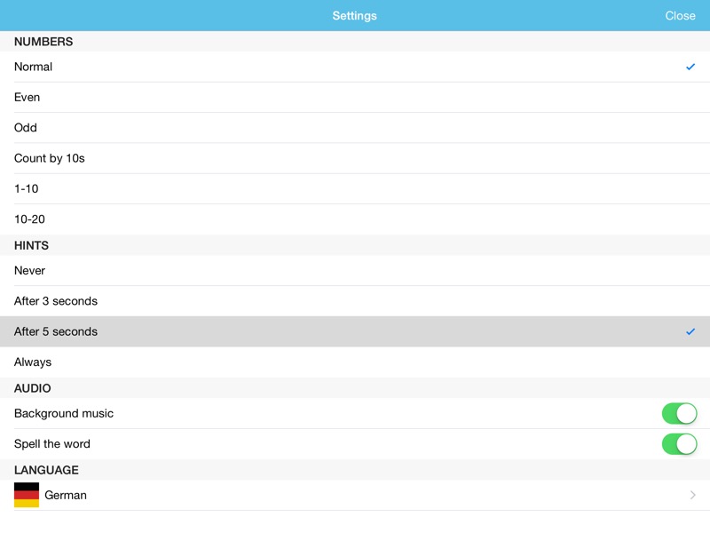Click the checkmark beside Normal
The width and height of the screenshot is (710, 533).
[690, 67]
